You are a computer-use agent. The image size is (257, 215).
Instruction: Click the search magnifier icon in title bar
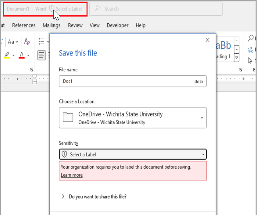[x=97, y=8]
